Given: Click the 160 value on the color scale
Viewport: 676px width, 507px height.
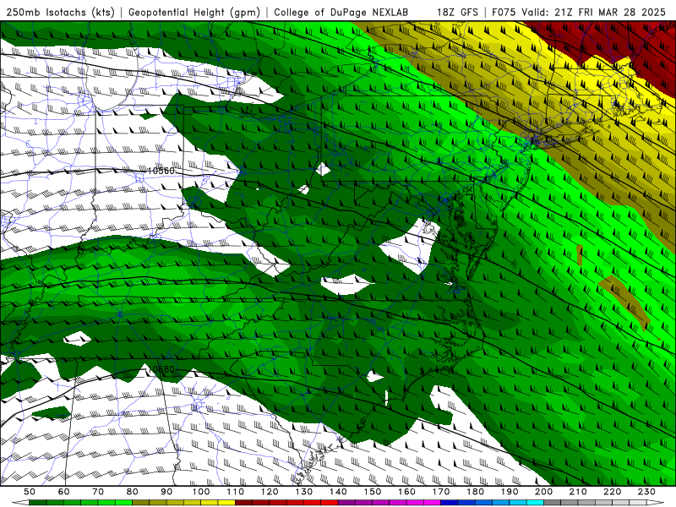Looking at the screenshot, I should point(407,492).
